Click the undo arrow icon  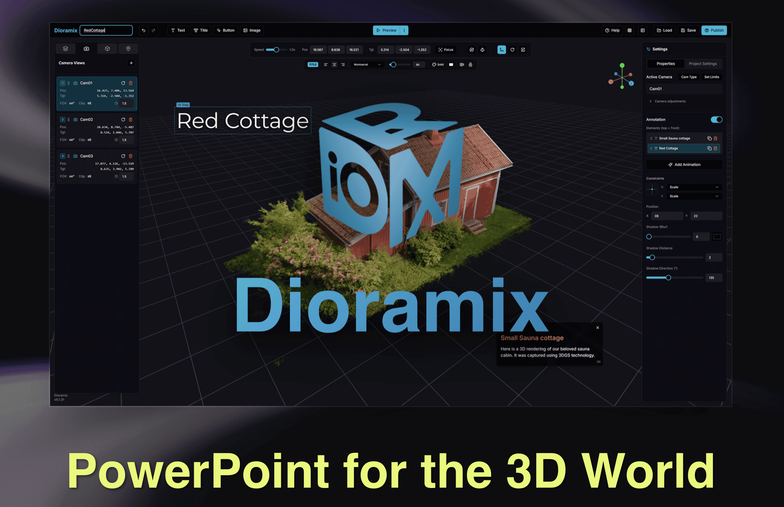click(143, 30)
